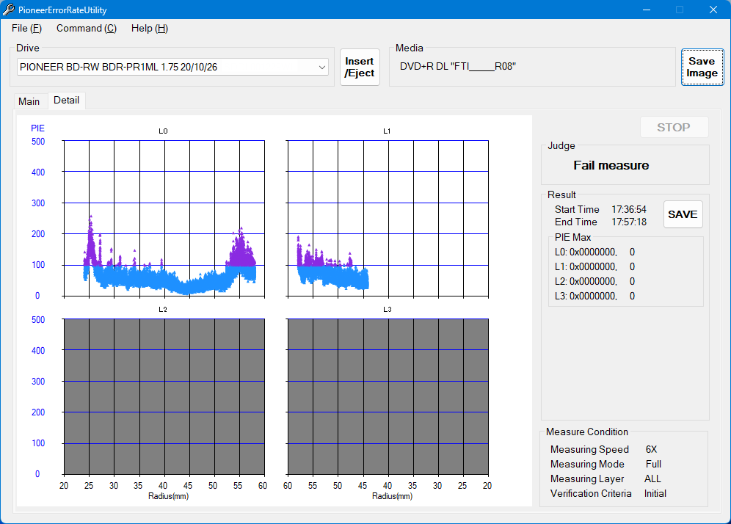This screenshot has height=524, width=731.
Task: Click the Verification Criteria value Initial
Action: [x=655, y=493]
